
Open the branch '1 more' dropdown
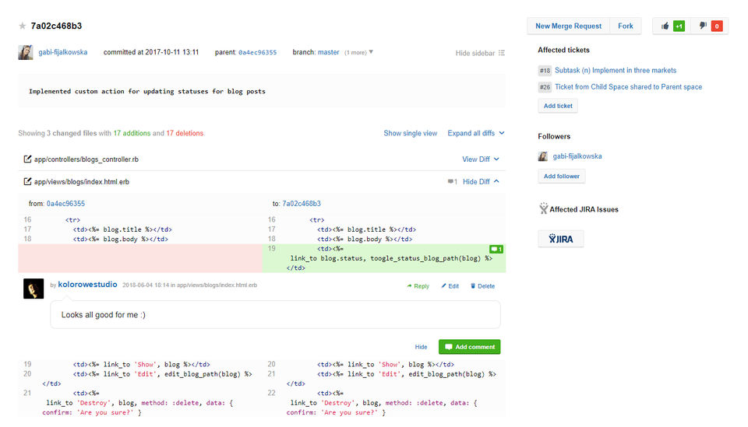tap(359, 53)
